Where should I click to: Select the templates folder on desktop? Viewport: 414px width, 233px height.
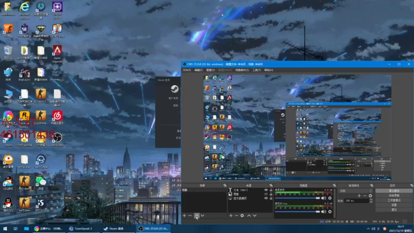pos(24,162)
